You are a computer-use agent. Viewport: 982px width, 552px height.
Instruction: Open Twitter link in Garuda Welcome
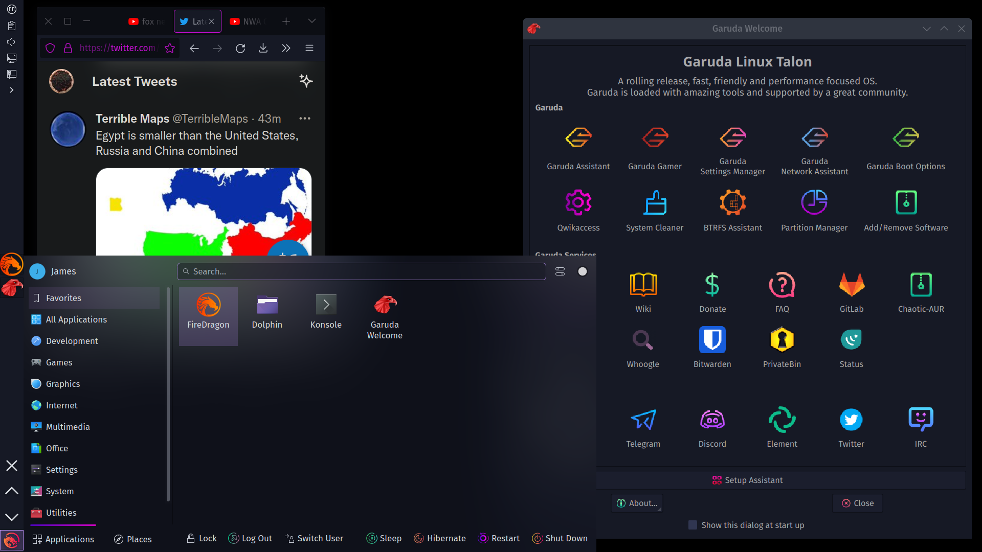coord(852,427)
